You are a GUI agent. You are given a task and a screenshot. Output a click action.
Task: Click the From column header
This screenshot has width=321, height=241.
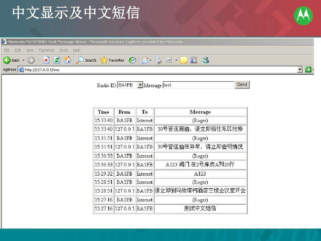124,112
